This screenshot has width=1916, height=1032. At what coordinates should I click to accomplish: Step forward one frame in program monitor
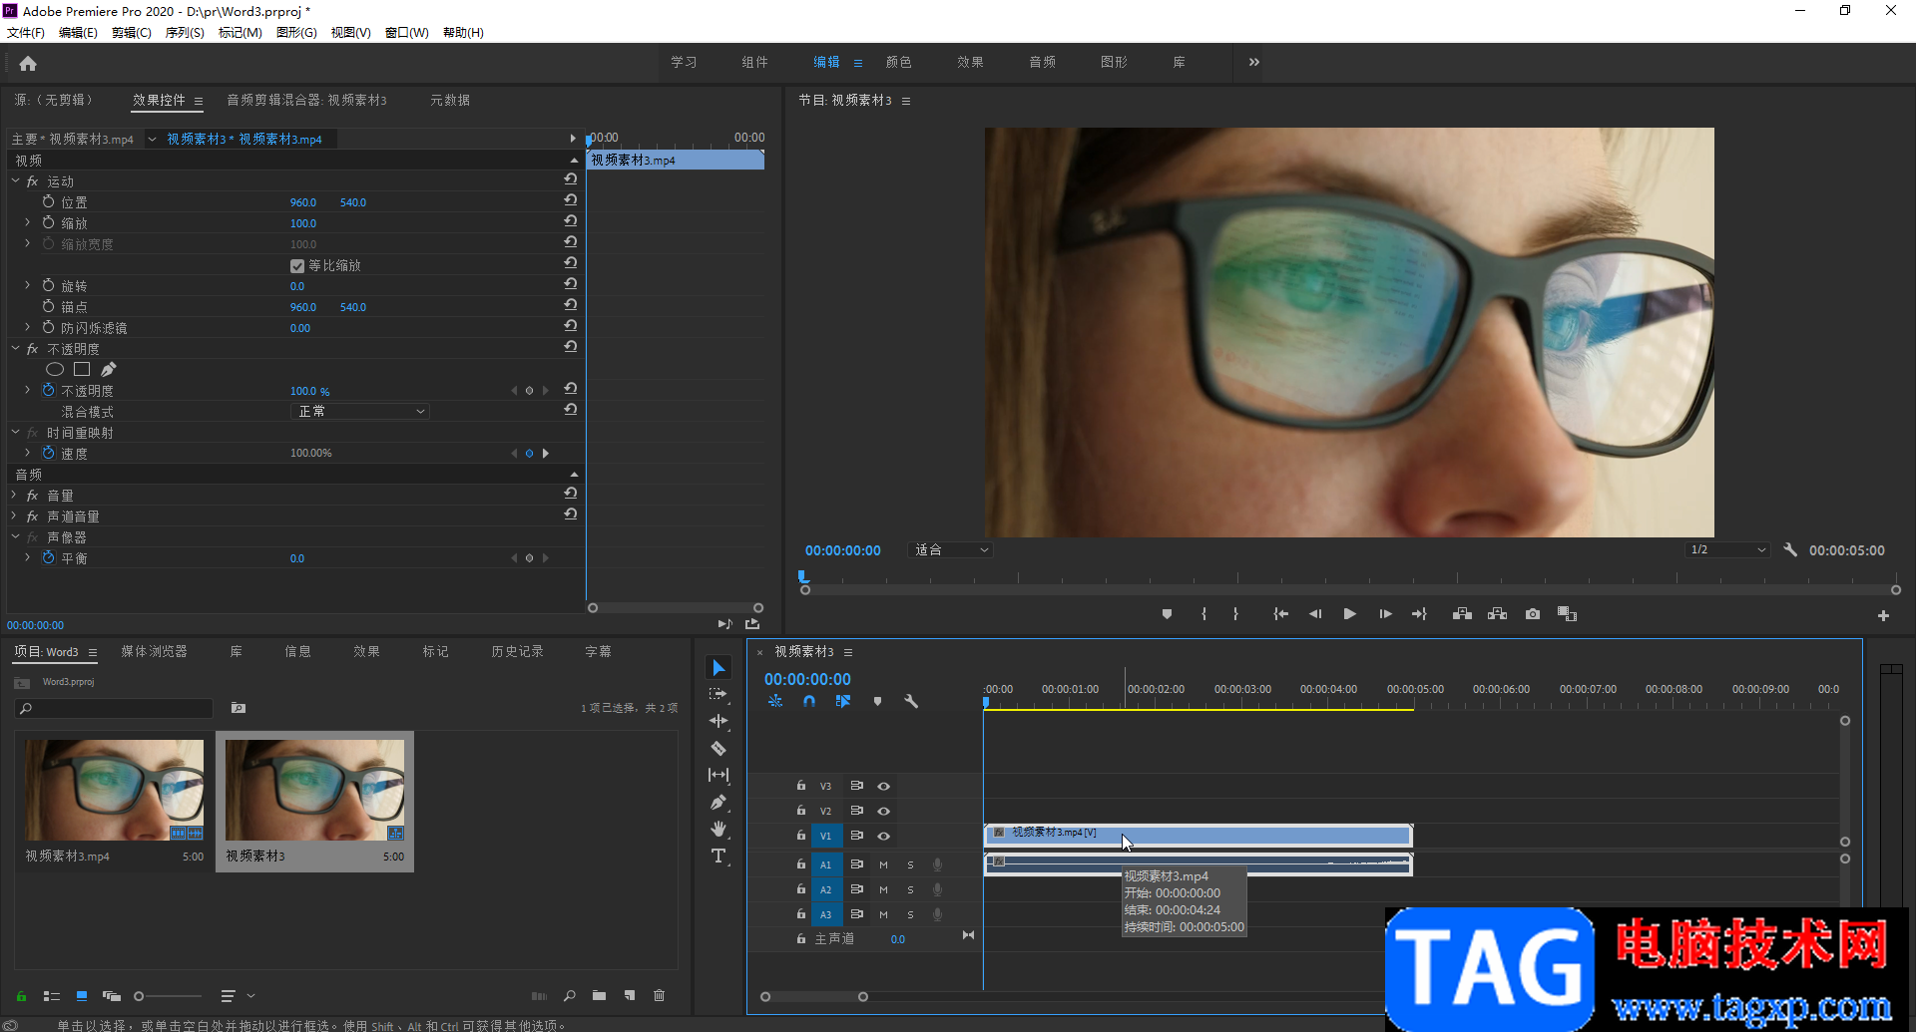pos(1385,614)
